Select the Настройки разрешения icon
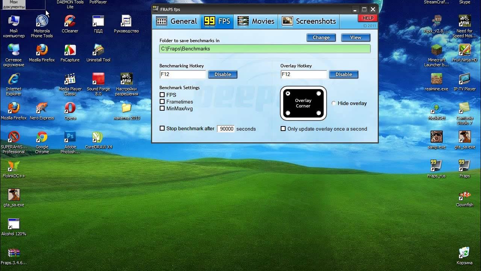 126,84
